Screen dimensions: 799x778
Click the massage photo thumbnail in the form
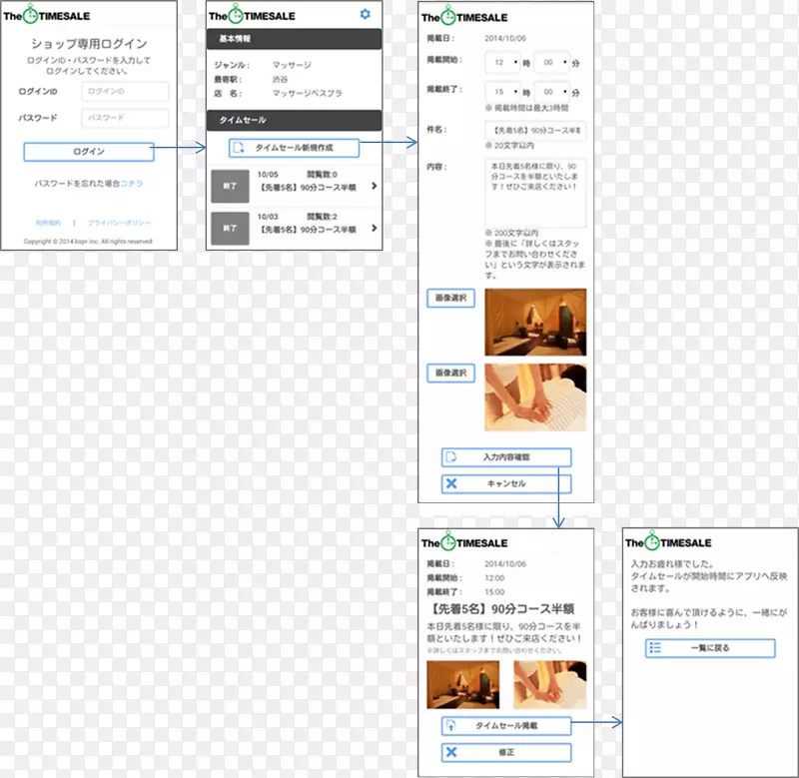(x=535, y=397)
